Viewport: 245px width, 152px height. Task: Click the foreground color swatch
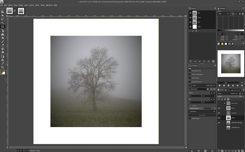[2, 71]
